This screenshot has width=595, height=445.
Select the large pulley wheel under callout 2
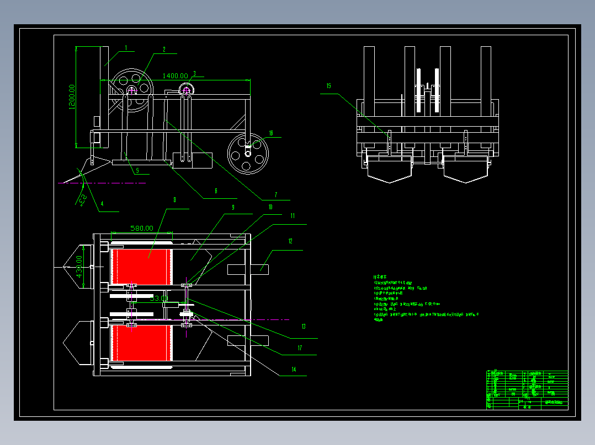click(132, 90)
